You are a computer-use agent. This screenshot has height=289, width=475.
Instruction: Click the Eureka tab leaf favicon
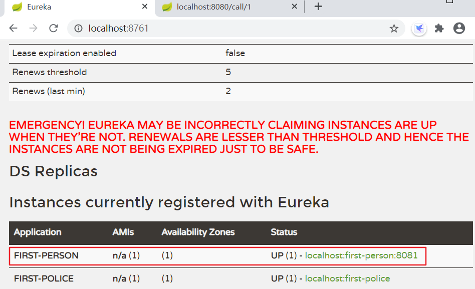coord(17,7)
